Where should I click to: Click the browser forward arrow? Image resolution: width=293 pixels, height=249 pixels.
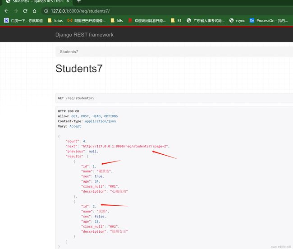point(16,11)
